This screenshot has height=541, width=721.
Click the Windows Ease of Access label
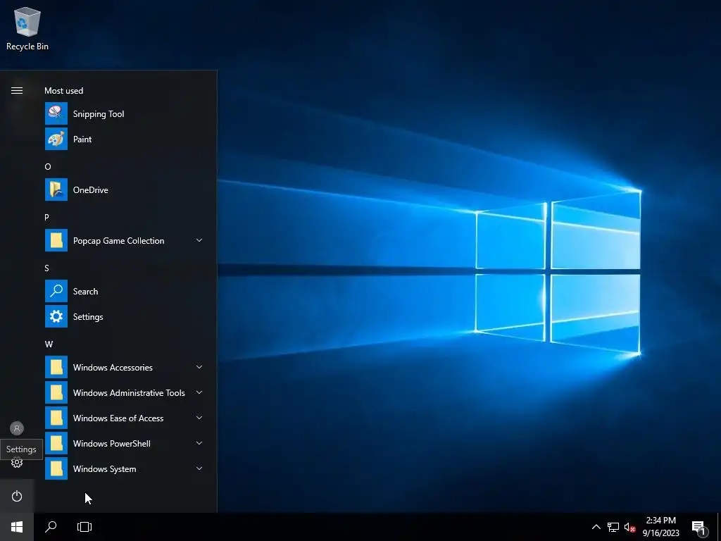118,418
